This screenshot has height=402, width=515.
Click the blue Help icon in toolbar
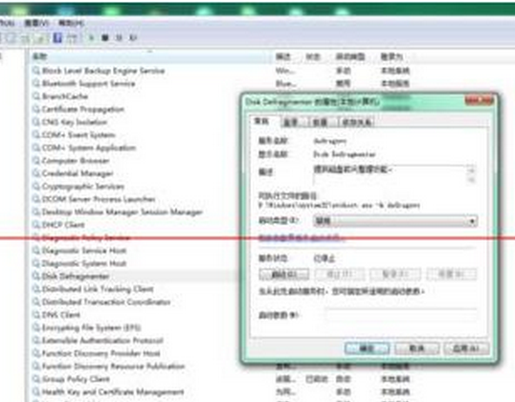57,38
